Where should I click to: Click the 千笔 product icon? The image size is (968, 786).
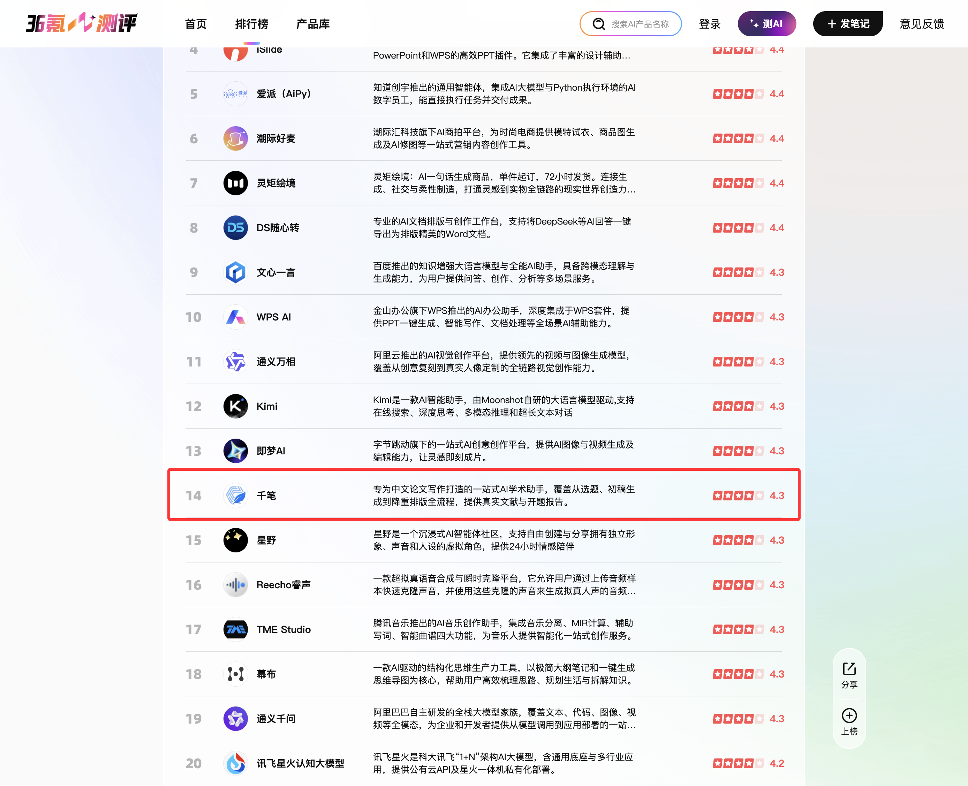coord(235,495)
